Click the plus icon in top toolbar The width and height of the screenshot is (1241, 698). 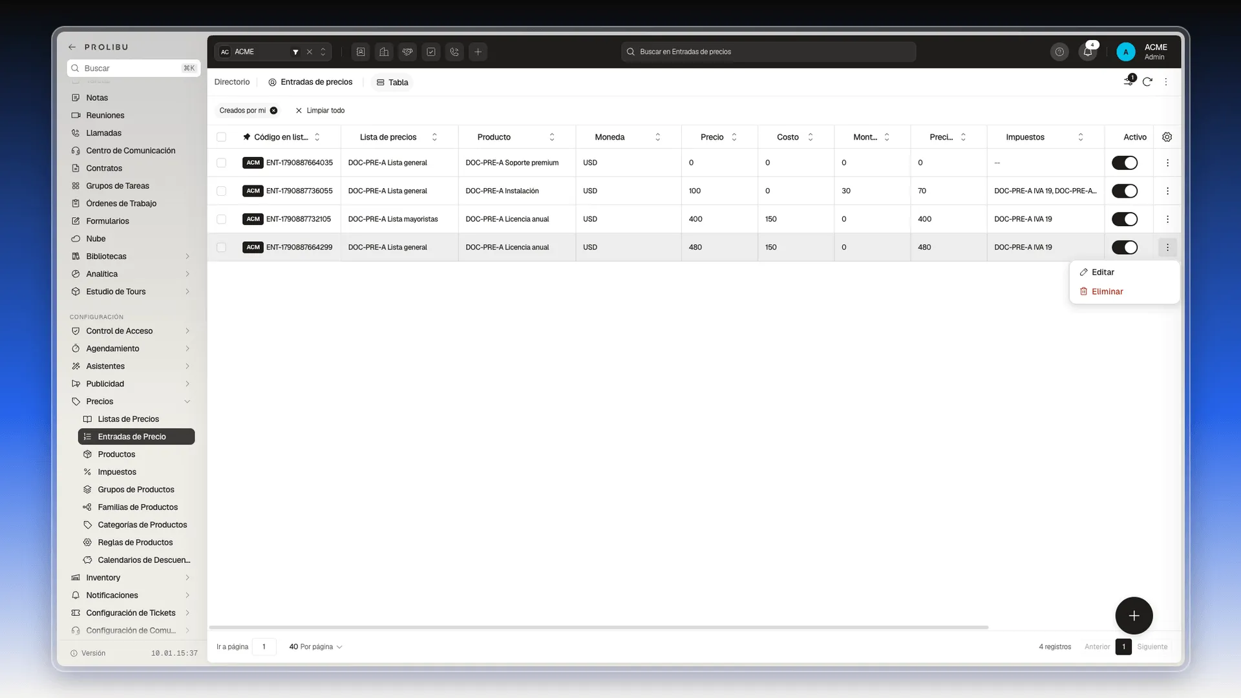[x=478, y=52]
